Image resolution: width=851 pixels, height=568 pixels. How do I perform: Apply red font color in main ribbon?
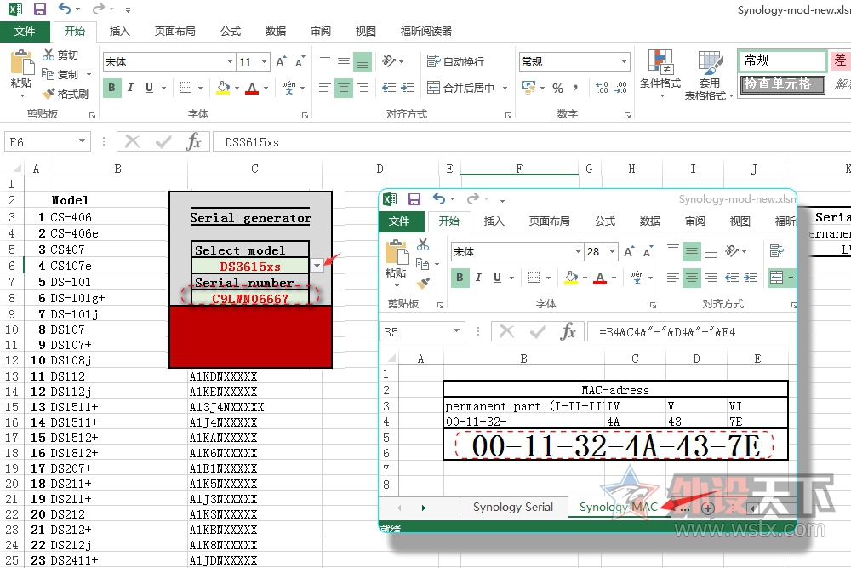(x=253, y=88)
